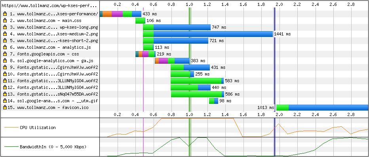Click the 1.0 tick on top time axis
Image resolution: width=369 pixels, height=157 pixels.
189,4
